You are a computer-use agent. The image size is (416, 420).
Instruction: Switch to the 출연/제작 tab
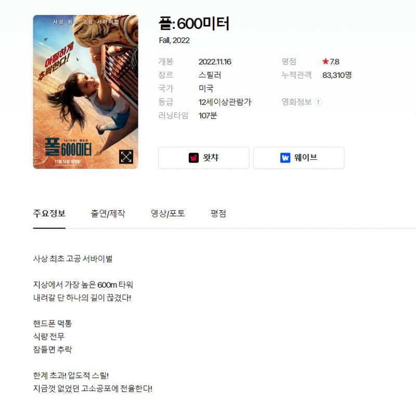(108, 213)
